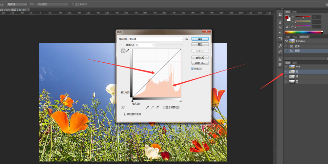The image size is (328, 164).
Task: Switch to the 图层 (Layers) tab
Action: 295,62
